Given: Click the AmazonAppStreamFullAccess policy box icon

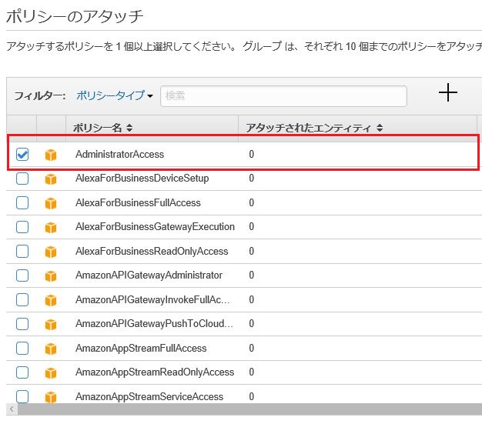Looking at the screenshot, I should tap(51, 349).
